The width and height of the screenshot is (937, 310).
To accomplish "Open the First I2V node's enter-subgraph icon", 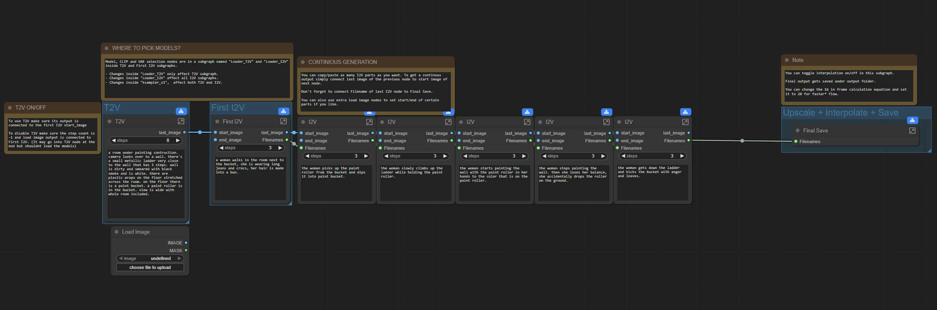I will [283, 121].
